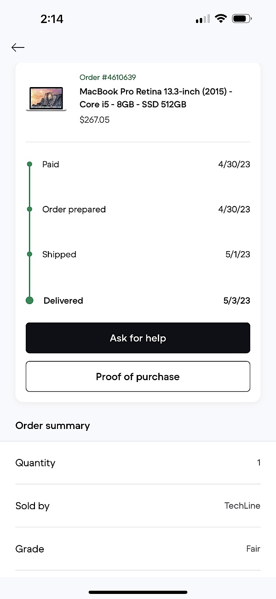The image size is (276, 599).
Task: Open the MacBook Pro product thumbnail
Action: pos(46,99)
